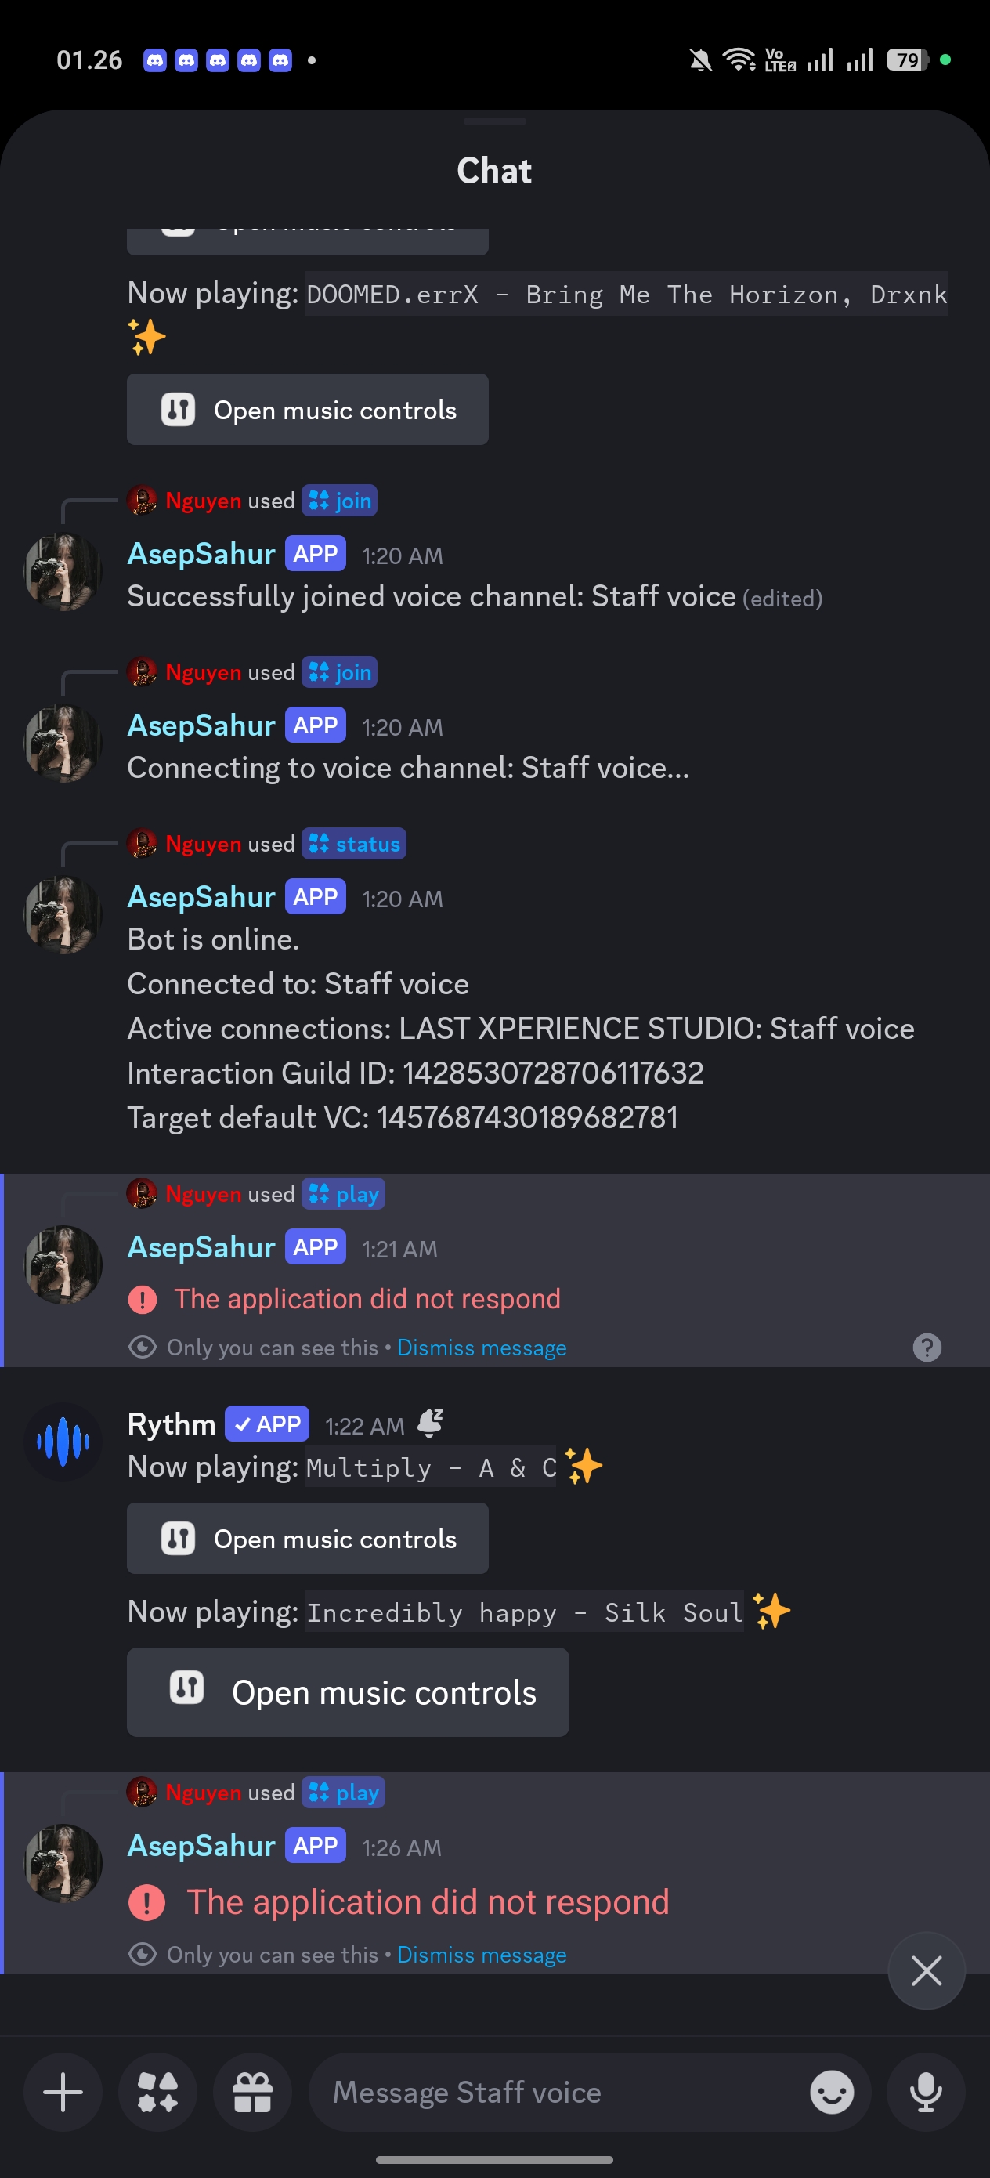
Task: Dismiss the 1:21 AM error message
Action: [481, 1348]
